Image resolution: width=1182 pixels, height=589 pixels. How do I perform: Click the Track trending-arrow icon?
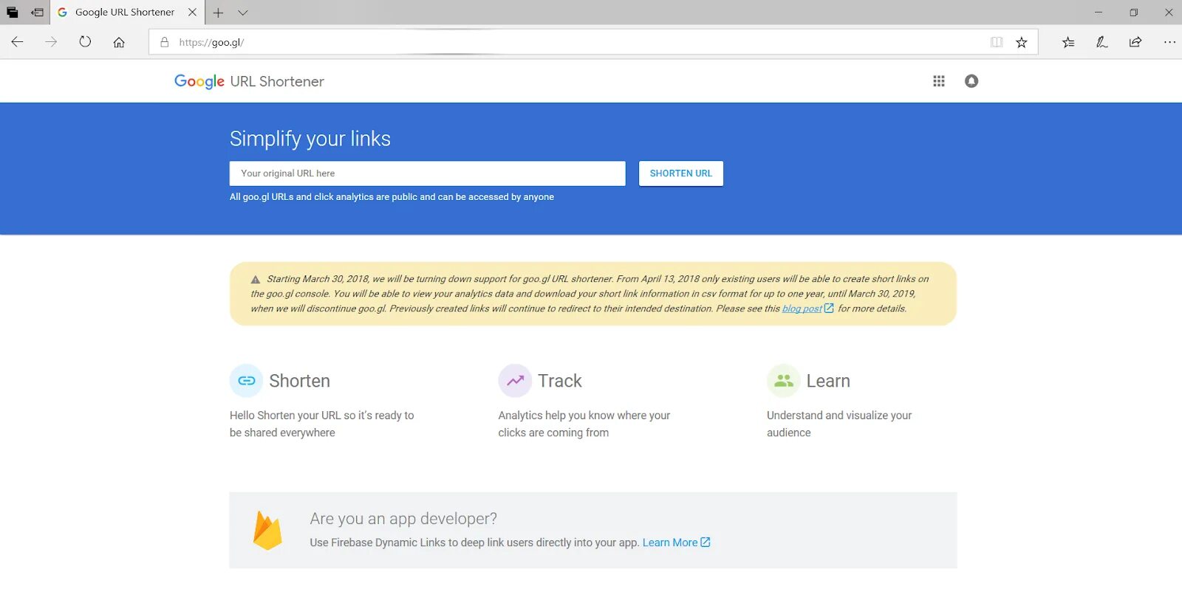515,381
